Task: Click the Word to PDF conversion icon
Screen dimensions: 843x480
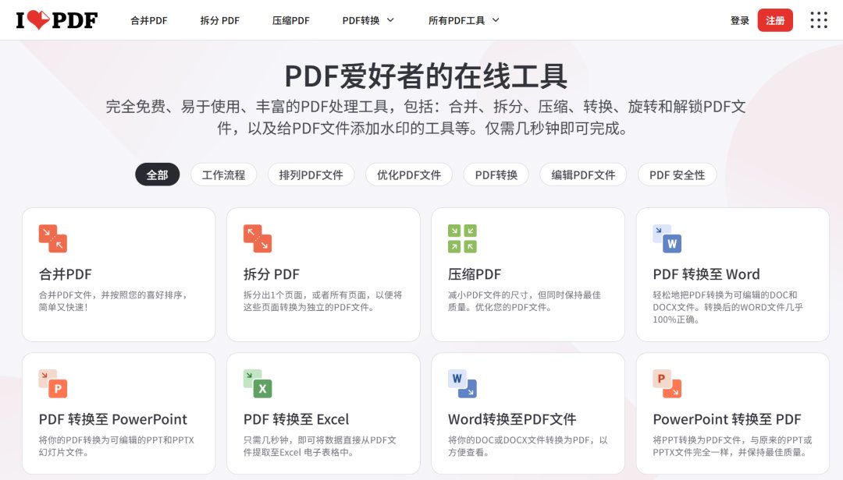Action: (x=461, y=383)
